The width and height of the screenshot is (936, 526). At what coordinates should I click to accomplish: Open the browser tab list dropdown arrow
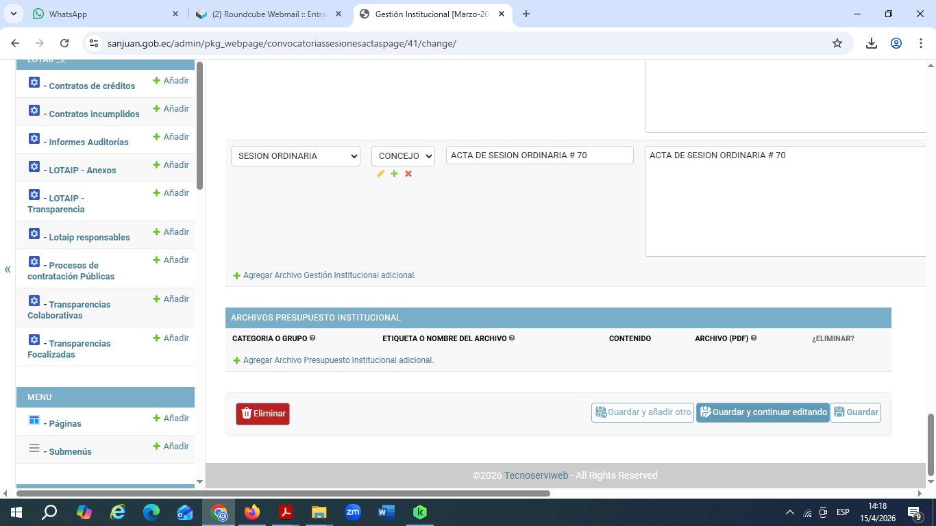point(14,14)
